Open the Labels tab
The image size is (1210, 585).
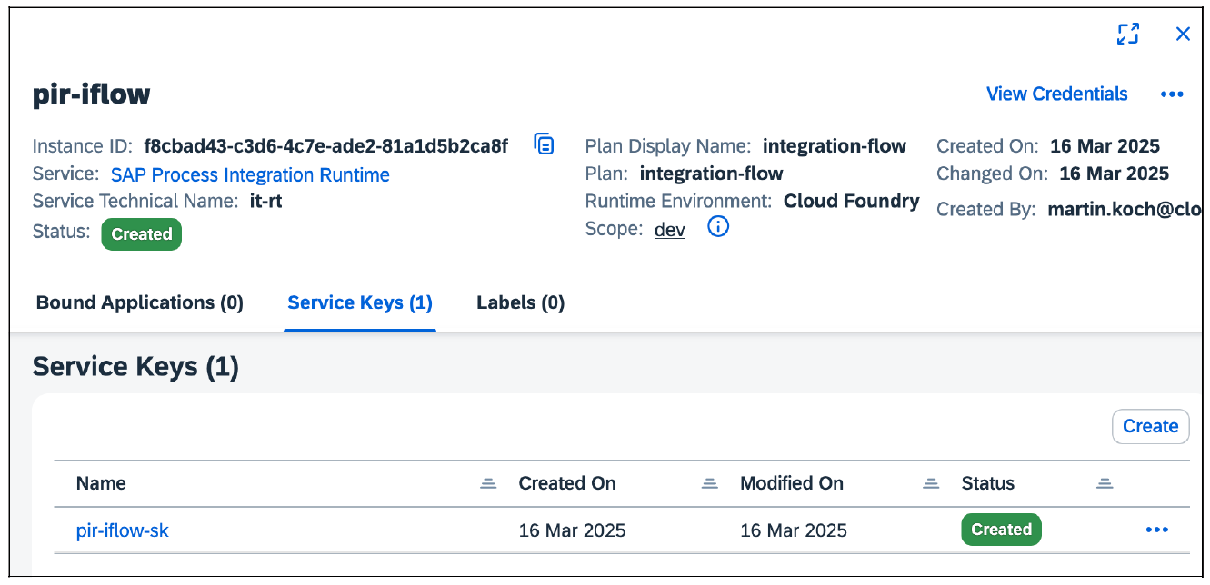tap(520, 302)
